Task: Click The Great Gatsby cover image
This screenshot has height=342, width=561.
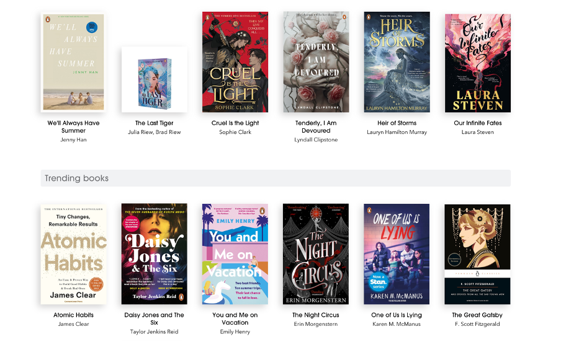Action: click(x=477, y=254)
